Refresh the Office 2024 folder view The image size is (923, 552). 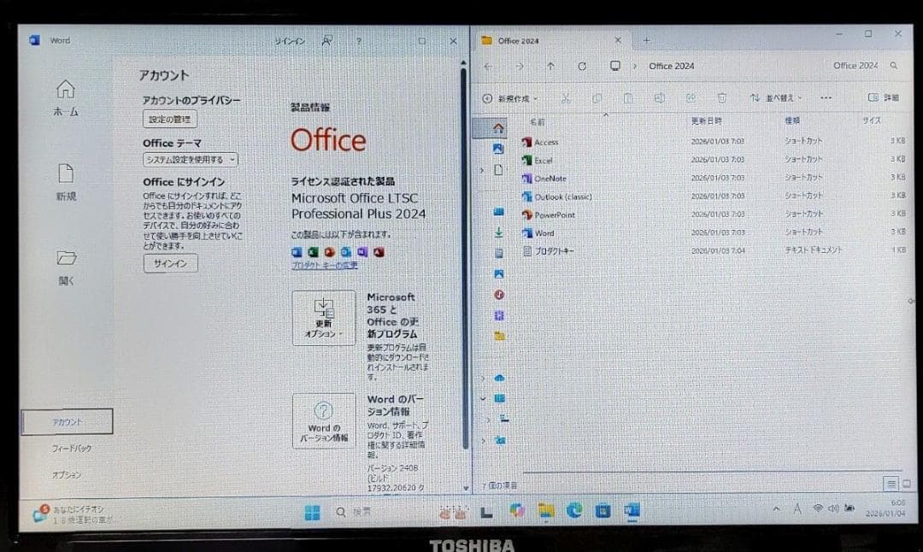pyautogui.click(x=584, y=66)
